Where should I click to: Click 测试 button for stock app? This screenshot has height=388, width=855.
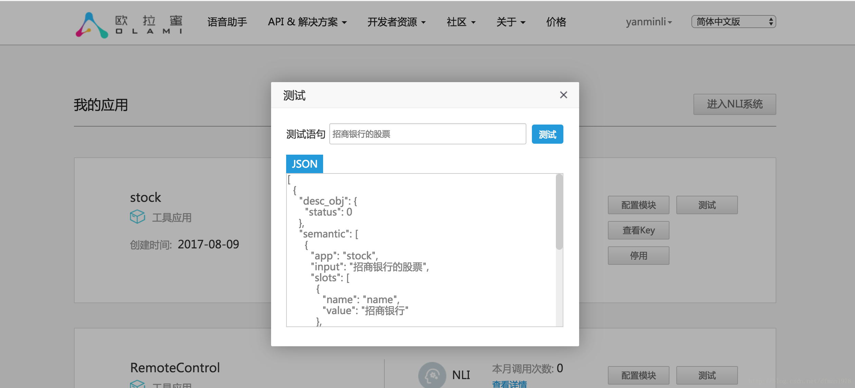point(707,205)
